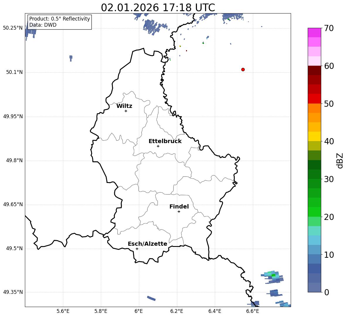The height and width of the screenshot is (317, 347).
Task: Click the 50.1°N latitude label
Action: [14, 72]
